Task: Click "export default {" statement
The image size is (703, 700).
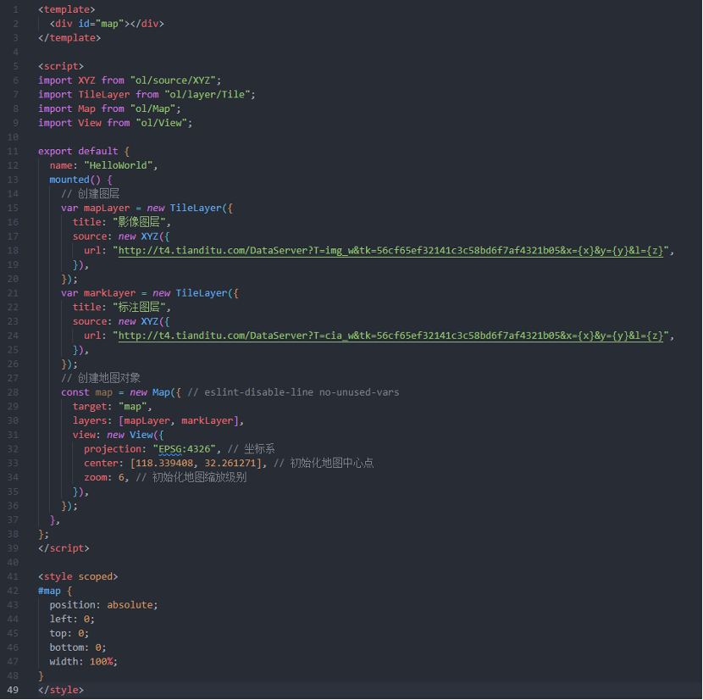Action: (84, 151)
